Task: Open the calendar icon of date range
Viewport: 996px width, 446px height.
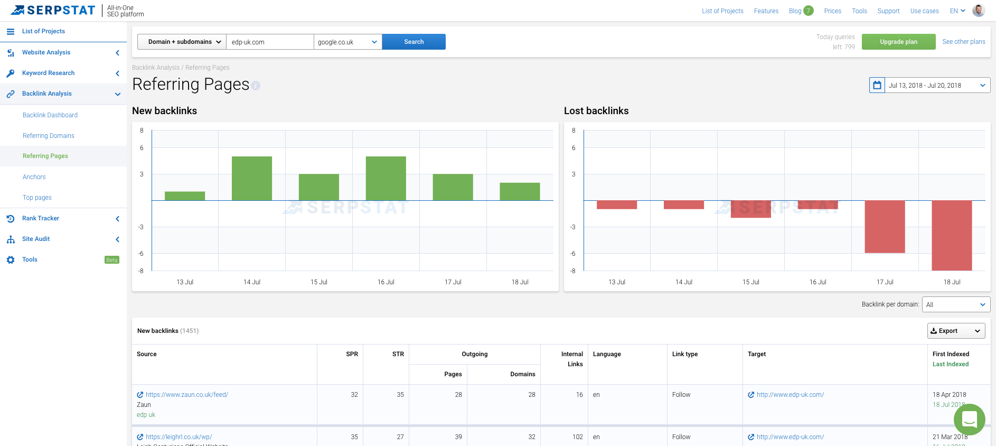Action: 877,85
